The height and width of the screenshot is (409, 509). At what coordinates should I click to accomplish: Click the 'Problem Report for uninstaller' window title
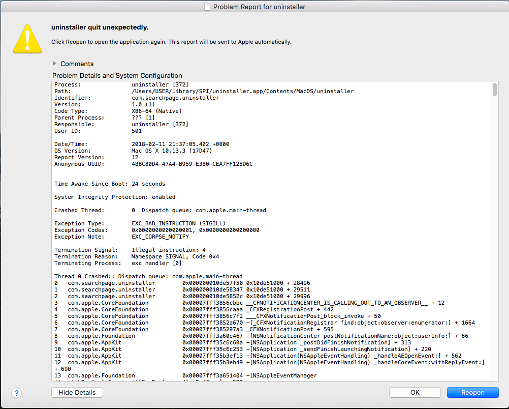point(260,7)
